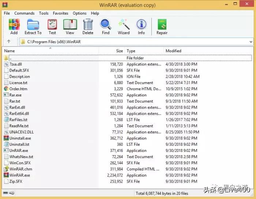Maximize the WinRAR window
Screen dimensions: 256x199
click(x=235, y=4)
